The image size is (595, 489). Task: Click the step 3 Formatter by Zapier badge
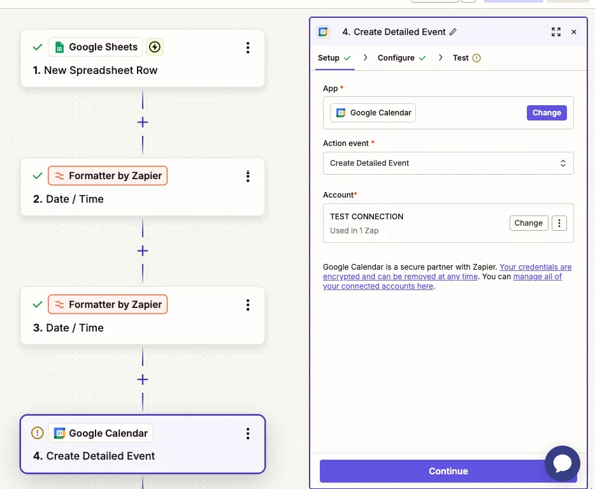[108, 305]
